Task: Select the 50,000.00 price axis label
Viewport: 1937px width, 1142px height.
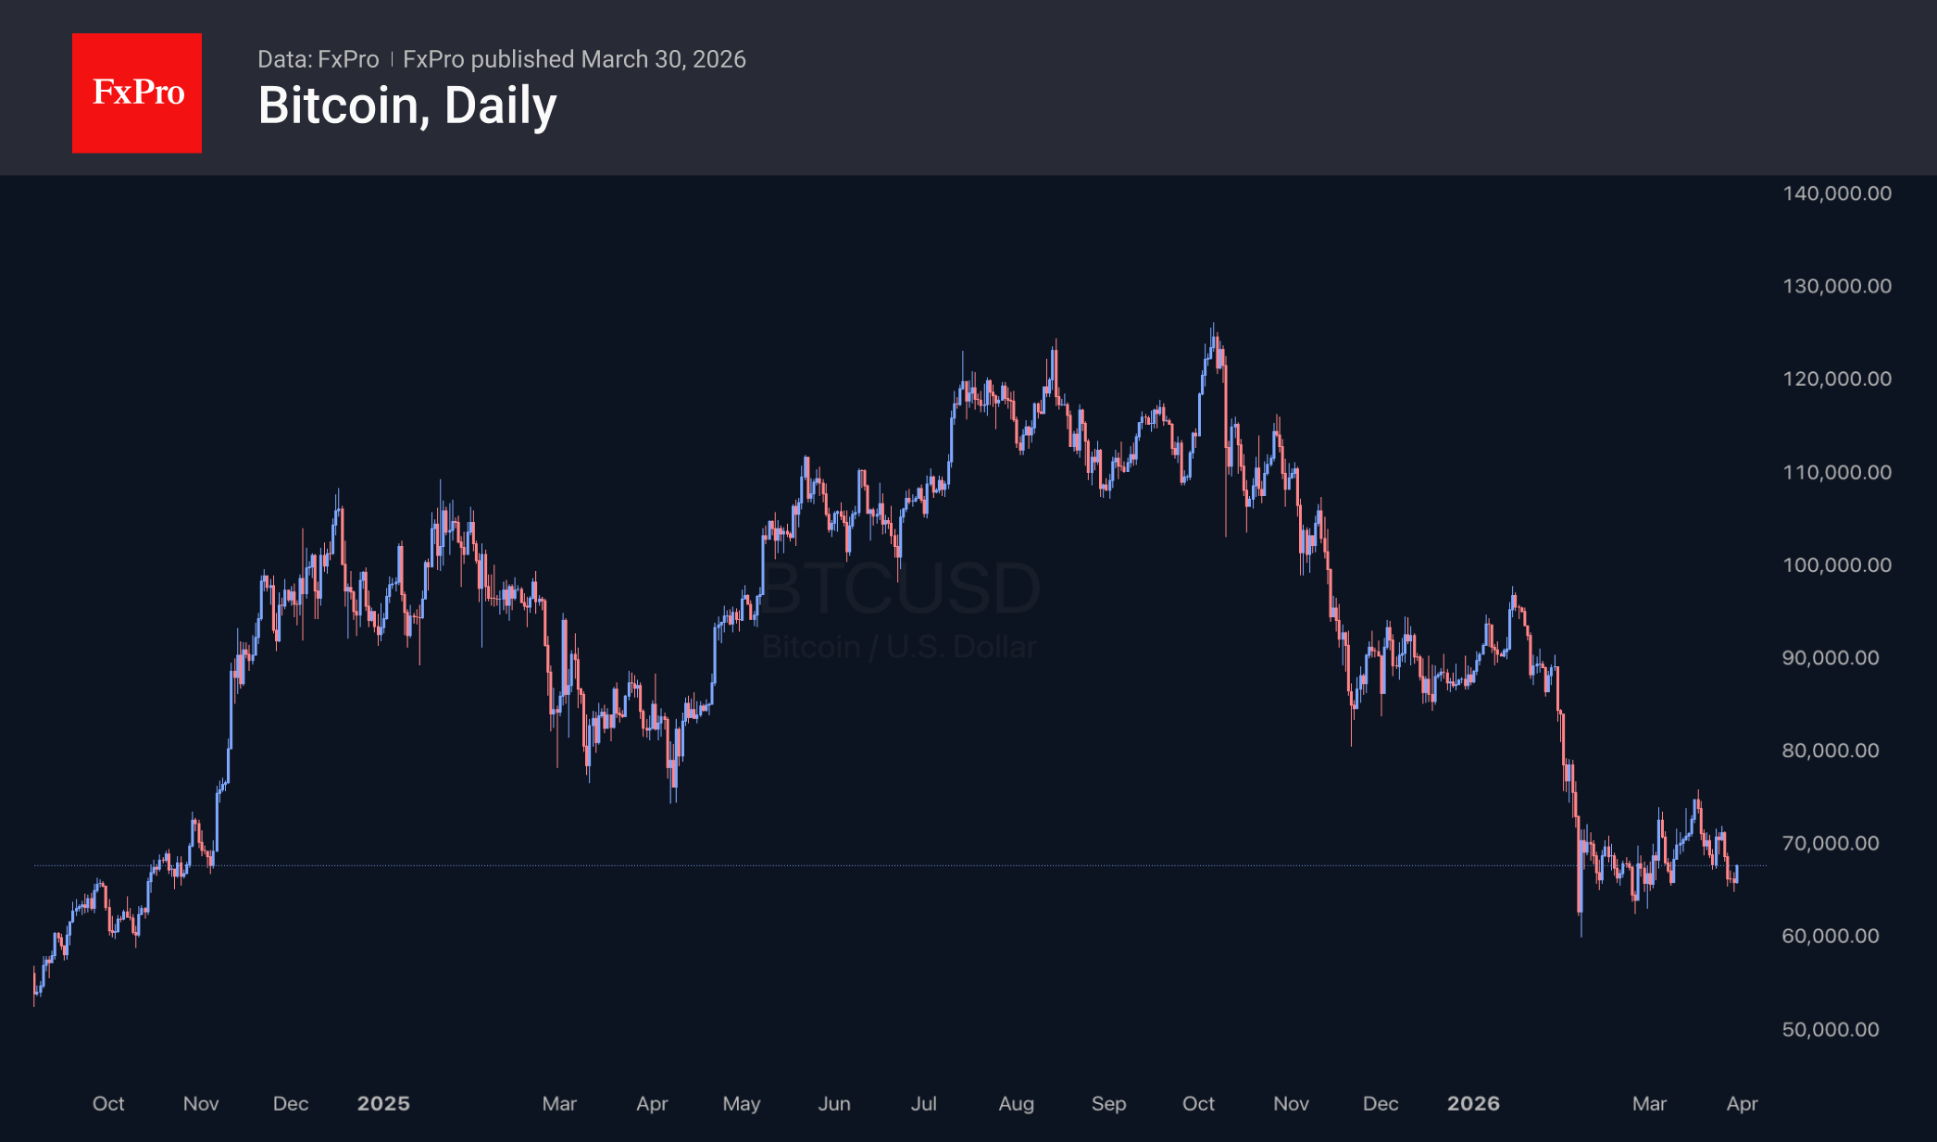Action: (1830, 1029)
